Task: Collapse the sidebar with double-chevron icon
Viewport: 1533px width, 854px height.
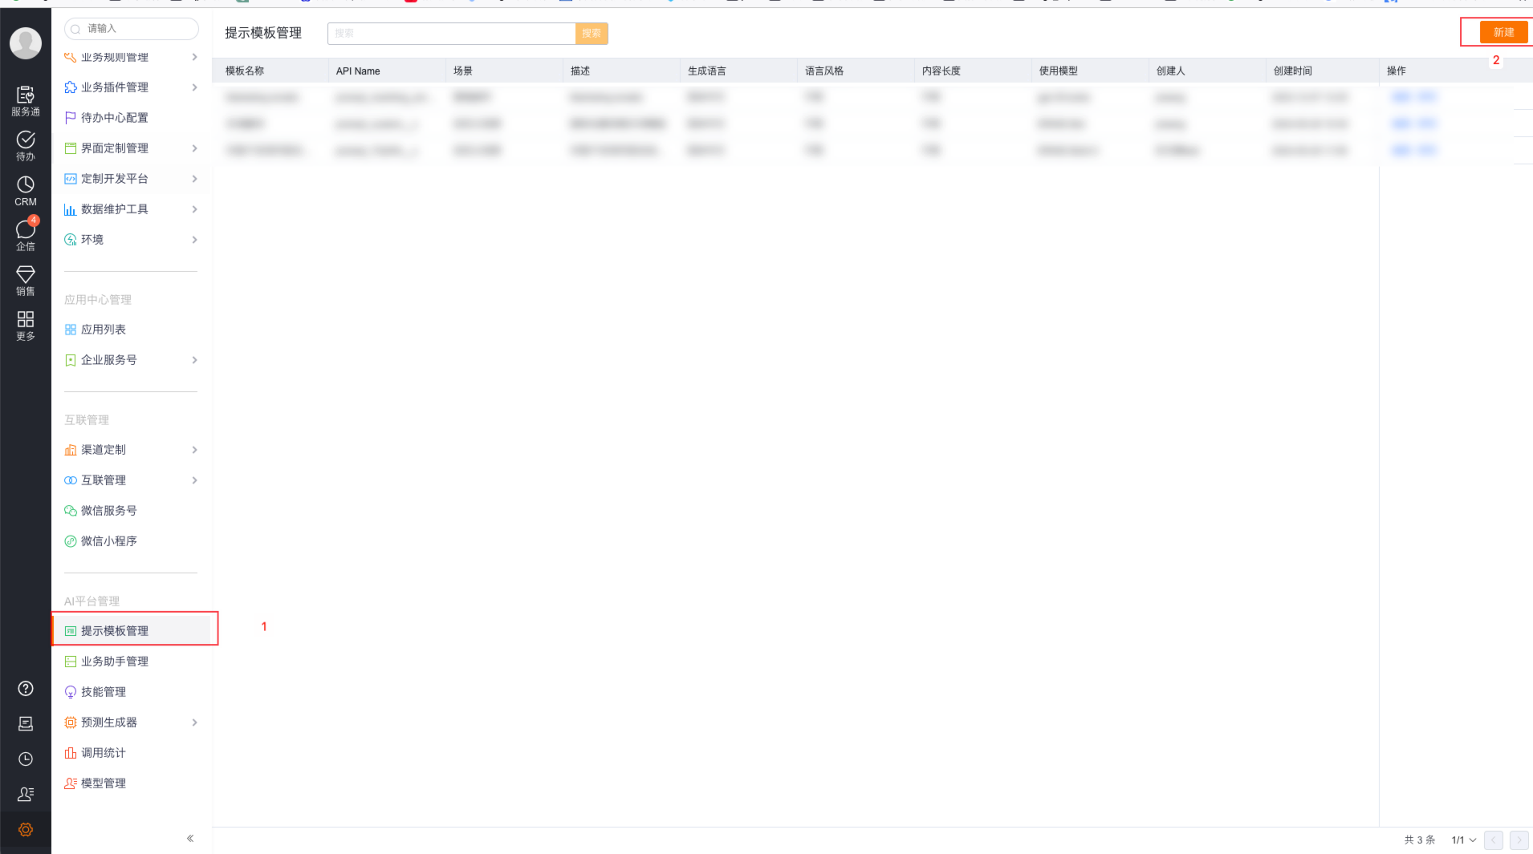Action: point(190,838)
